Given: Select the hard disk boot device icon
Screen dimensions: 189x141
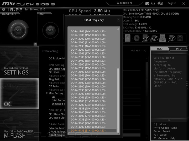Looking at the screenshot, I should coord(128,38).
